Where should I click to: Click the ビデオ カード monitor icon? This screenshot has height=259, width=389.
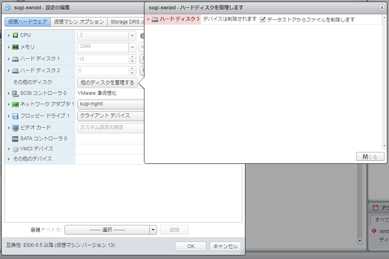tap(15, 128)
